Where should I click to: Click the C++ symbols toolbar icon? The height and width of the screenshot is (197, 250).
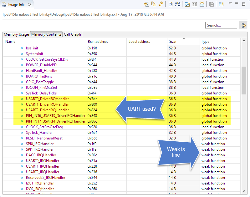click(x=187, y=4)
